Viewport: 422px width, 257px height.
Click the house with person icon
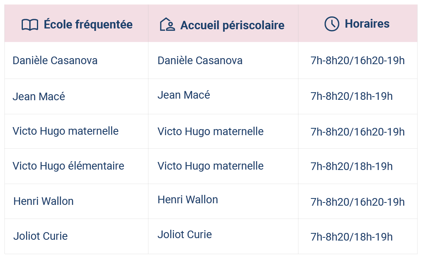tap(167, 24)
